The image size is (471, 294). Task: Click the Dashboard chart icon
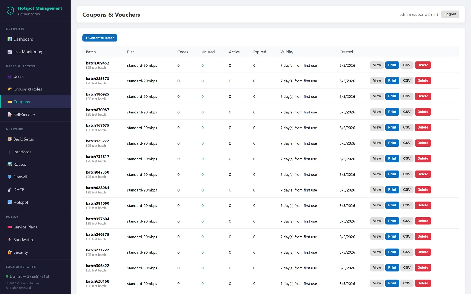(x=9, y=39)
